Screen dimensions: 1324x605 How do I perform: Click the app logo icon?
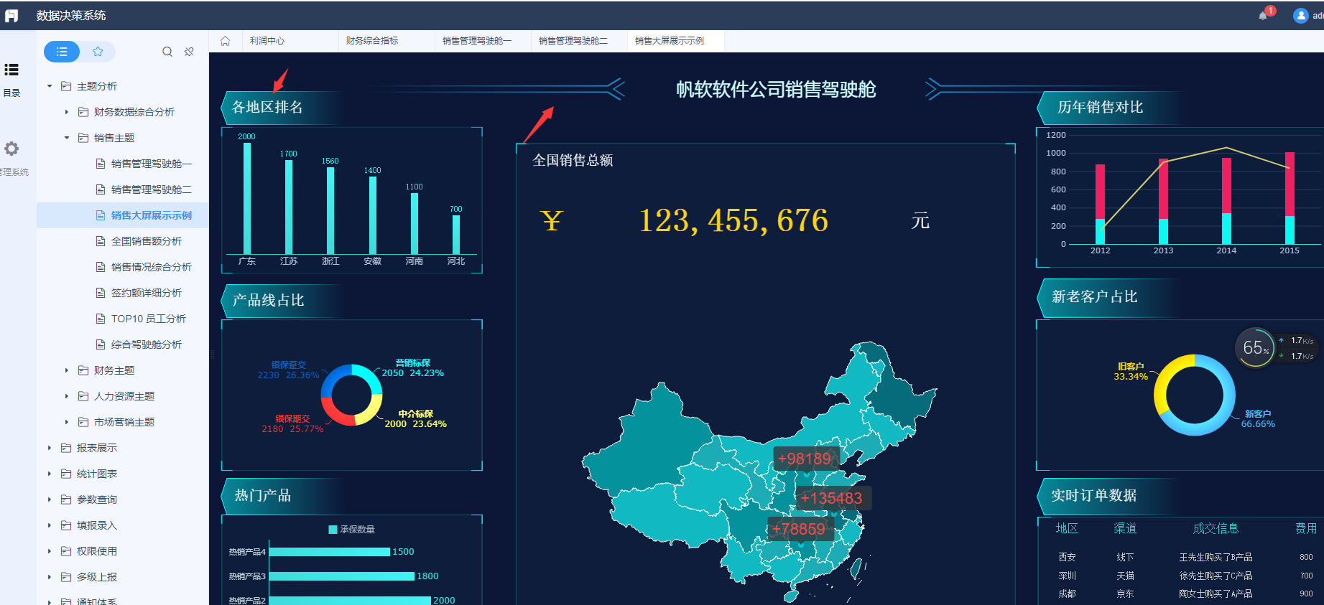click(11, 15)
